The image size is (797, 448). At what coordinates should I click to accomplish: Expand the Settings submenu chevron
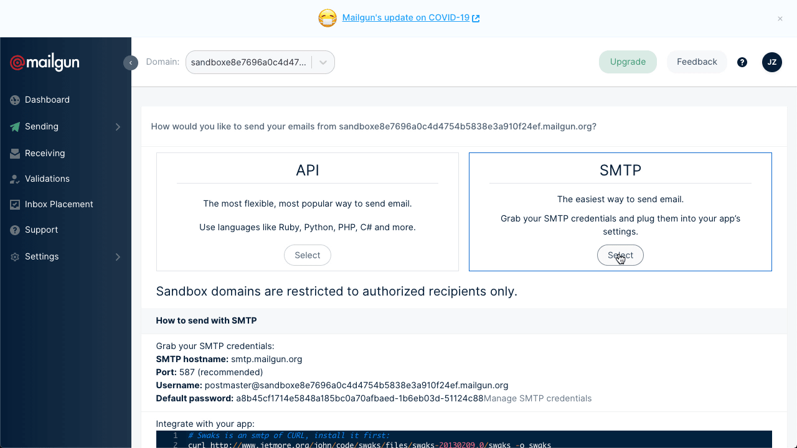(x=118, y=257)
